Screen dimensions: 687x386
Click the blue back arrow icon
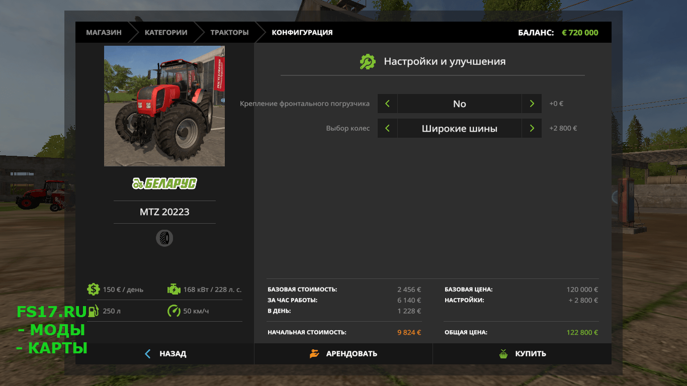[147, 354]
